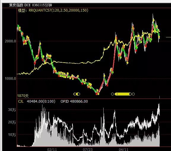Select the 07/23 date marker
Image resolution: width=171 pixels, height=151 pixels.
88,150
